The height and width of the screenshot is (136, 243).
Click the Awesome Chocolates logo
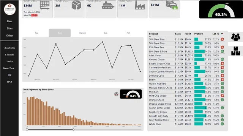9,9
